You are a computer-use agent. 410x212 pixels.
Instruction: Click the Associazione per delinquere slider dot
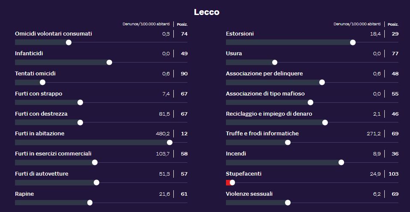coord(322,82)
